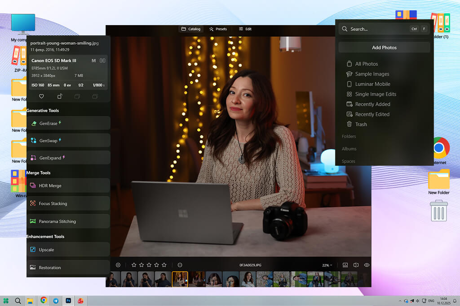Screen dimensions: 460x306
Task: Open All Photos in the catalog
Action: (363, 64)
